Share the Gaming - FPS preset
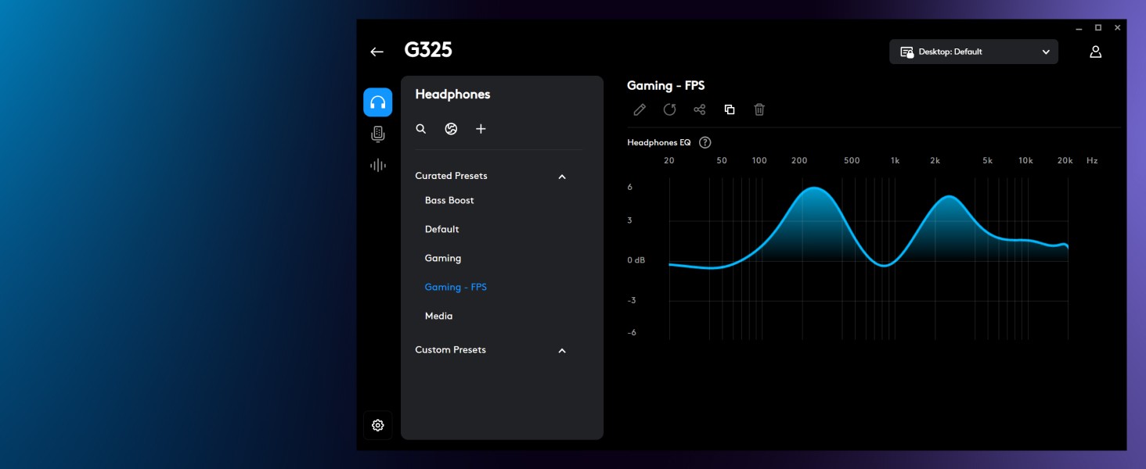Viewport: 1146px width, 469px height. point(700,109)
